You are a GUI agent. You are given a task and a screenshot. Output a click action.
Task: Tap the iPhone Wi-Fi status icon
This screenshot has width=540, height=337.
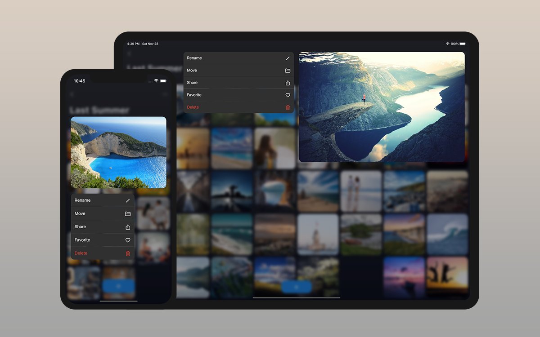pyautogui.click(x=156, y=81)
